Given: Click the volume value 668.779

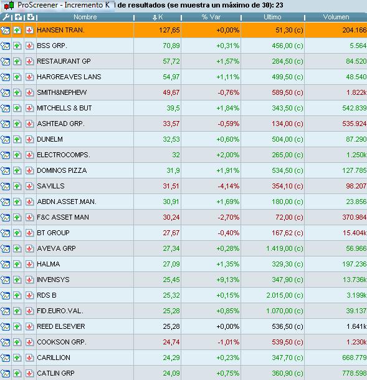Looking at the screenshot, I should pos(355,358).
